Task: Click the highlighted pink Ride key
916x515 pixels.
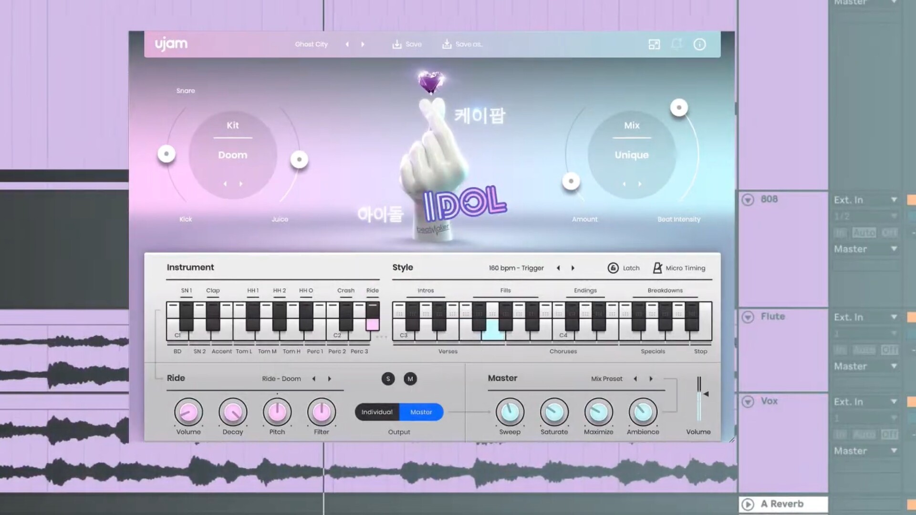Action: 373,324
